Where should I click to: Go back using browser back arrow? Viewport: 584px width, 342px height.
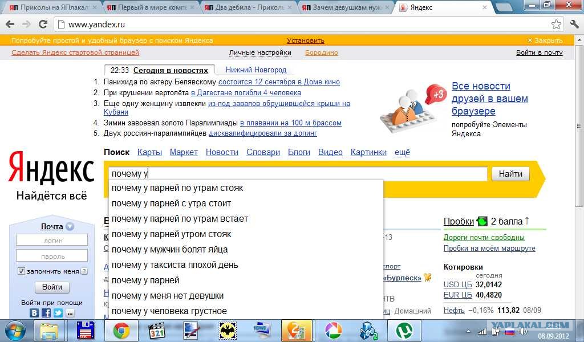pyautogui.click(x=10, y=25)
